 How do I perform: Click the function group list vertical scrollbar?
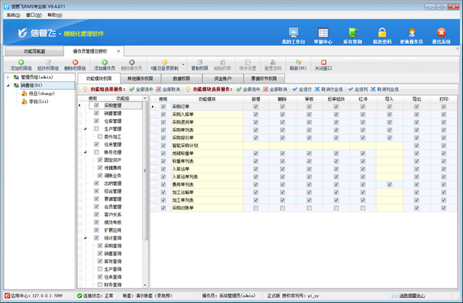pyautogui.click(x=145, y=170)
